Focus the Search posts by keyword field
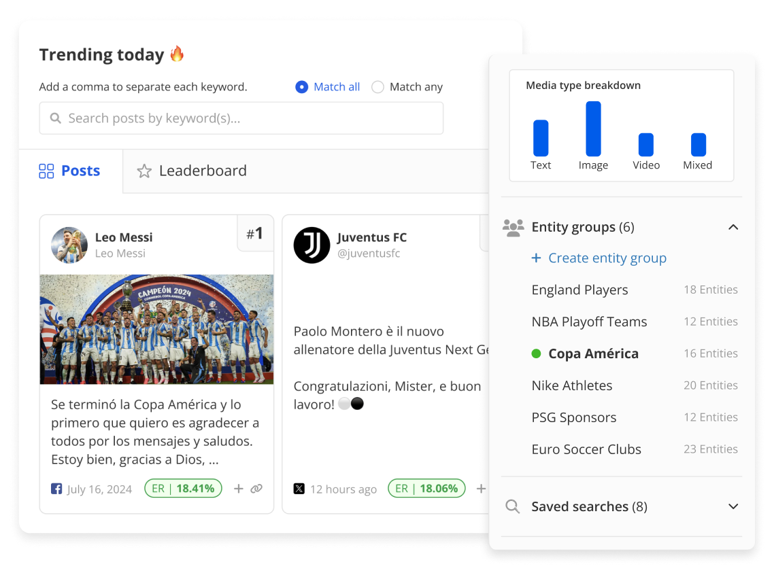774x571 pixels. coord(252,118)
